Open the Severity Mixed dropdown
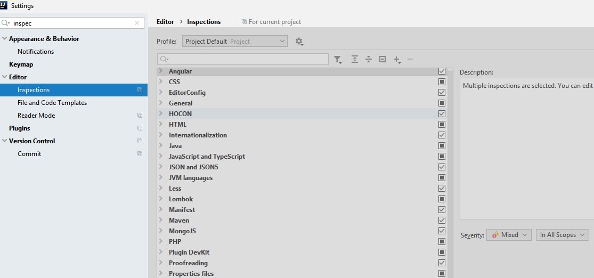 coord(509,235)
